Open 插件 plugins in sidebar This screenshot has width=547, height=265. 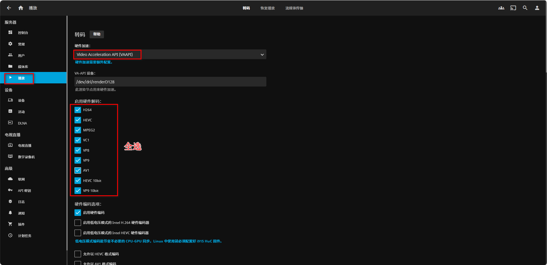tap(21, 224)
